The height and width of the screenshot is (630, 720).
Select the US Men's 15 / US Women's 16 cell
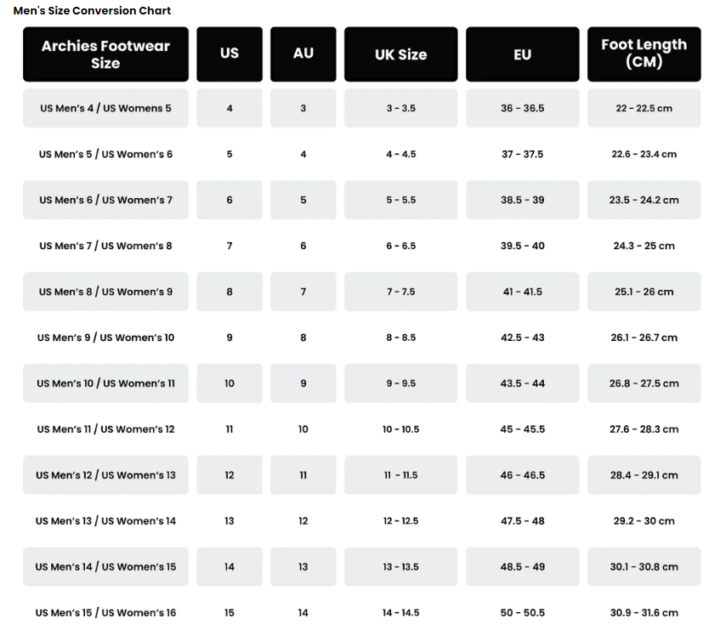(x=105, y=613)
